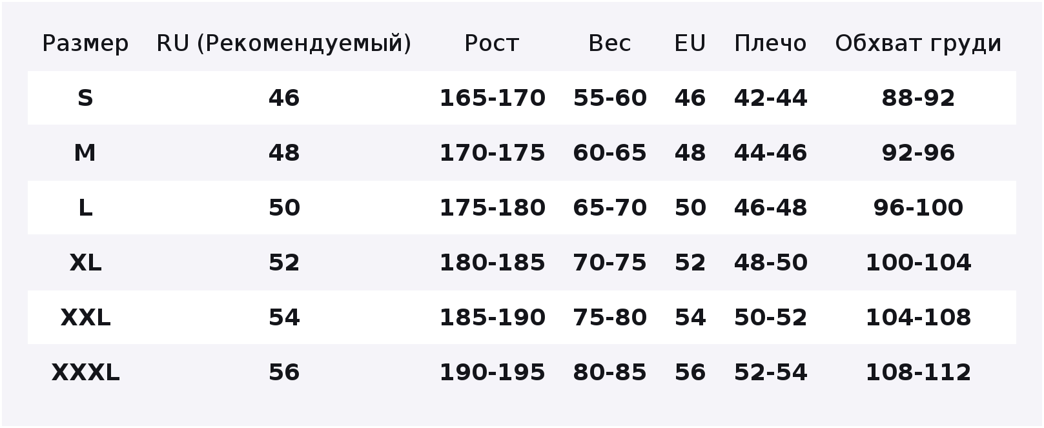This screenshot has height=428, width=1044.
Task: Click the L size label
Action: [x=85, y=208]
